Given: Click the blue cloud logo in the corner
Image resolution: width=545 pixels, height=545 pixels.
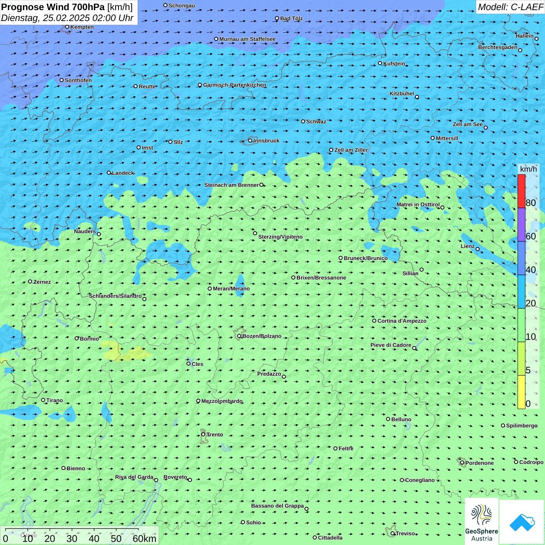Looking at the screenshot, I should tap(522, 522).
